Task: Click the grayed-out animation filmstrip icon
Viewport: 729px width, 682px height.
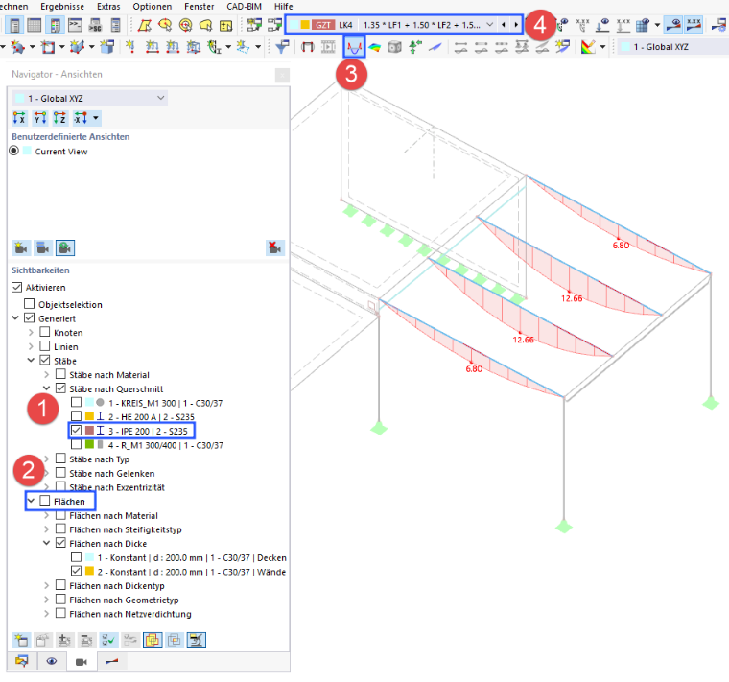Action: click(x=328, y=47)
